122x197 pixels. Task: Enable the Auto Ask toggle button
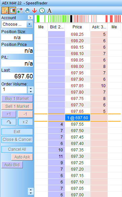22,157
